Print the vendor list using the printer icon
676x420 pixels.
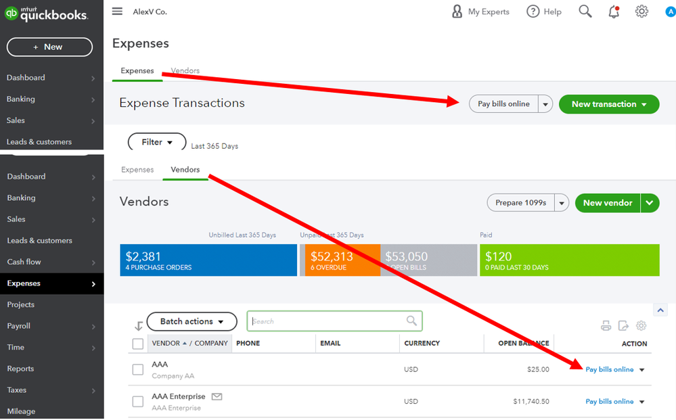(x=606, y=326)
